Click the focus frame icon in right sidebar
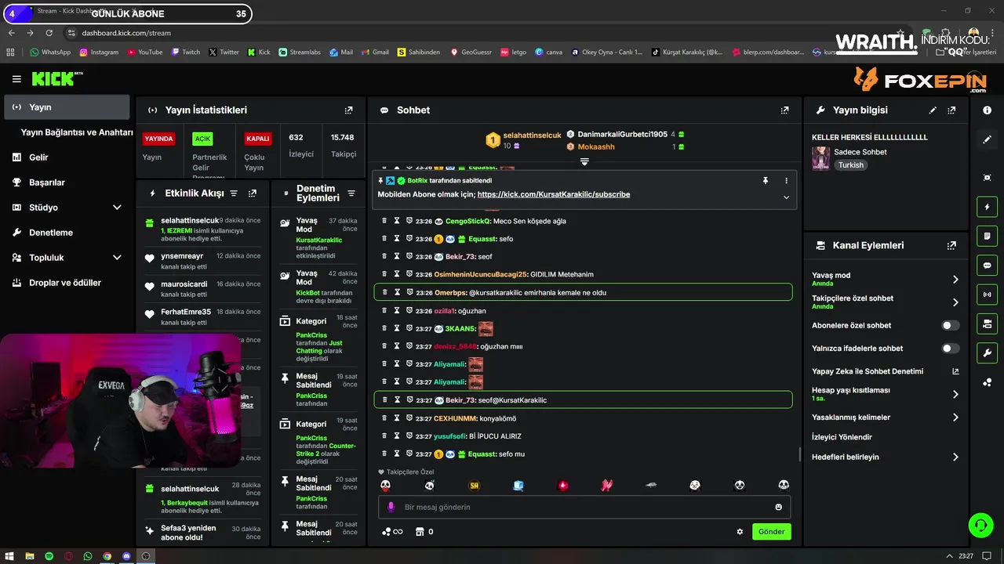Screen dimensions: 1004x564 coord(987,178)
